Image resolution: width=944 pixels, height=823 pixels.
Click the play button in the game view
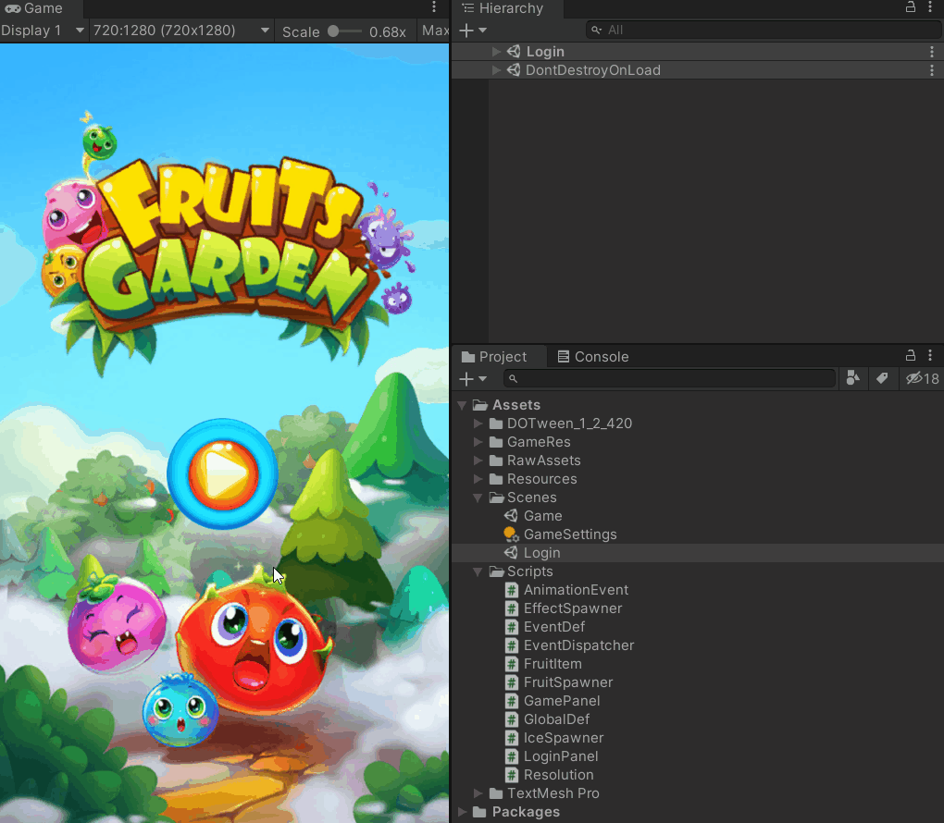pos(223,473)
